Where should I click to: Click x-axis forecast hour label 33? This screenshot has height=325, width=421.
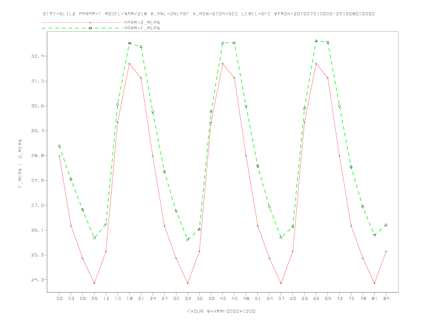[188, 298]
